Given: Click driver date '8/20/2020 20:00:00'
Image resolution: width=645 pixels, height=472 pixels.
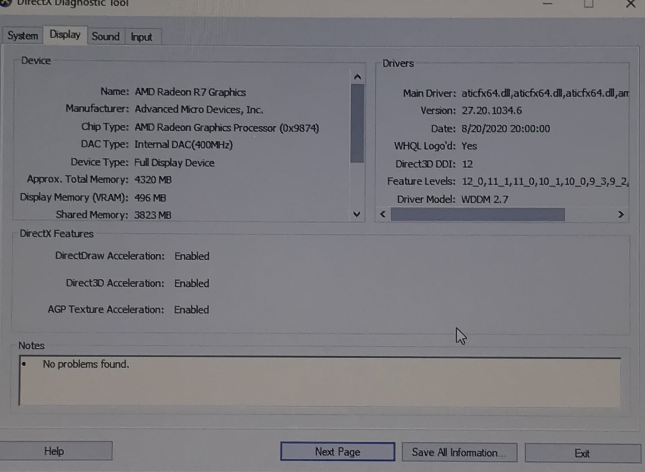Looking at the screenshot, I should click(x=506, y=129).
